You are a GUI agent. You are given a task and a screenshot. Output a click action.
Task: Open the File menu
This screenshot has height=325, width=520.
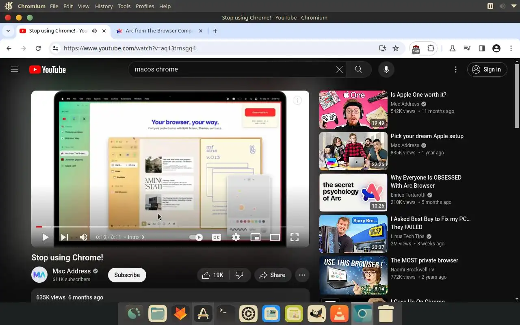click(x=54, y=6)
